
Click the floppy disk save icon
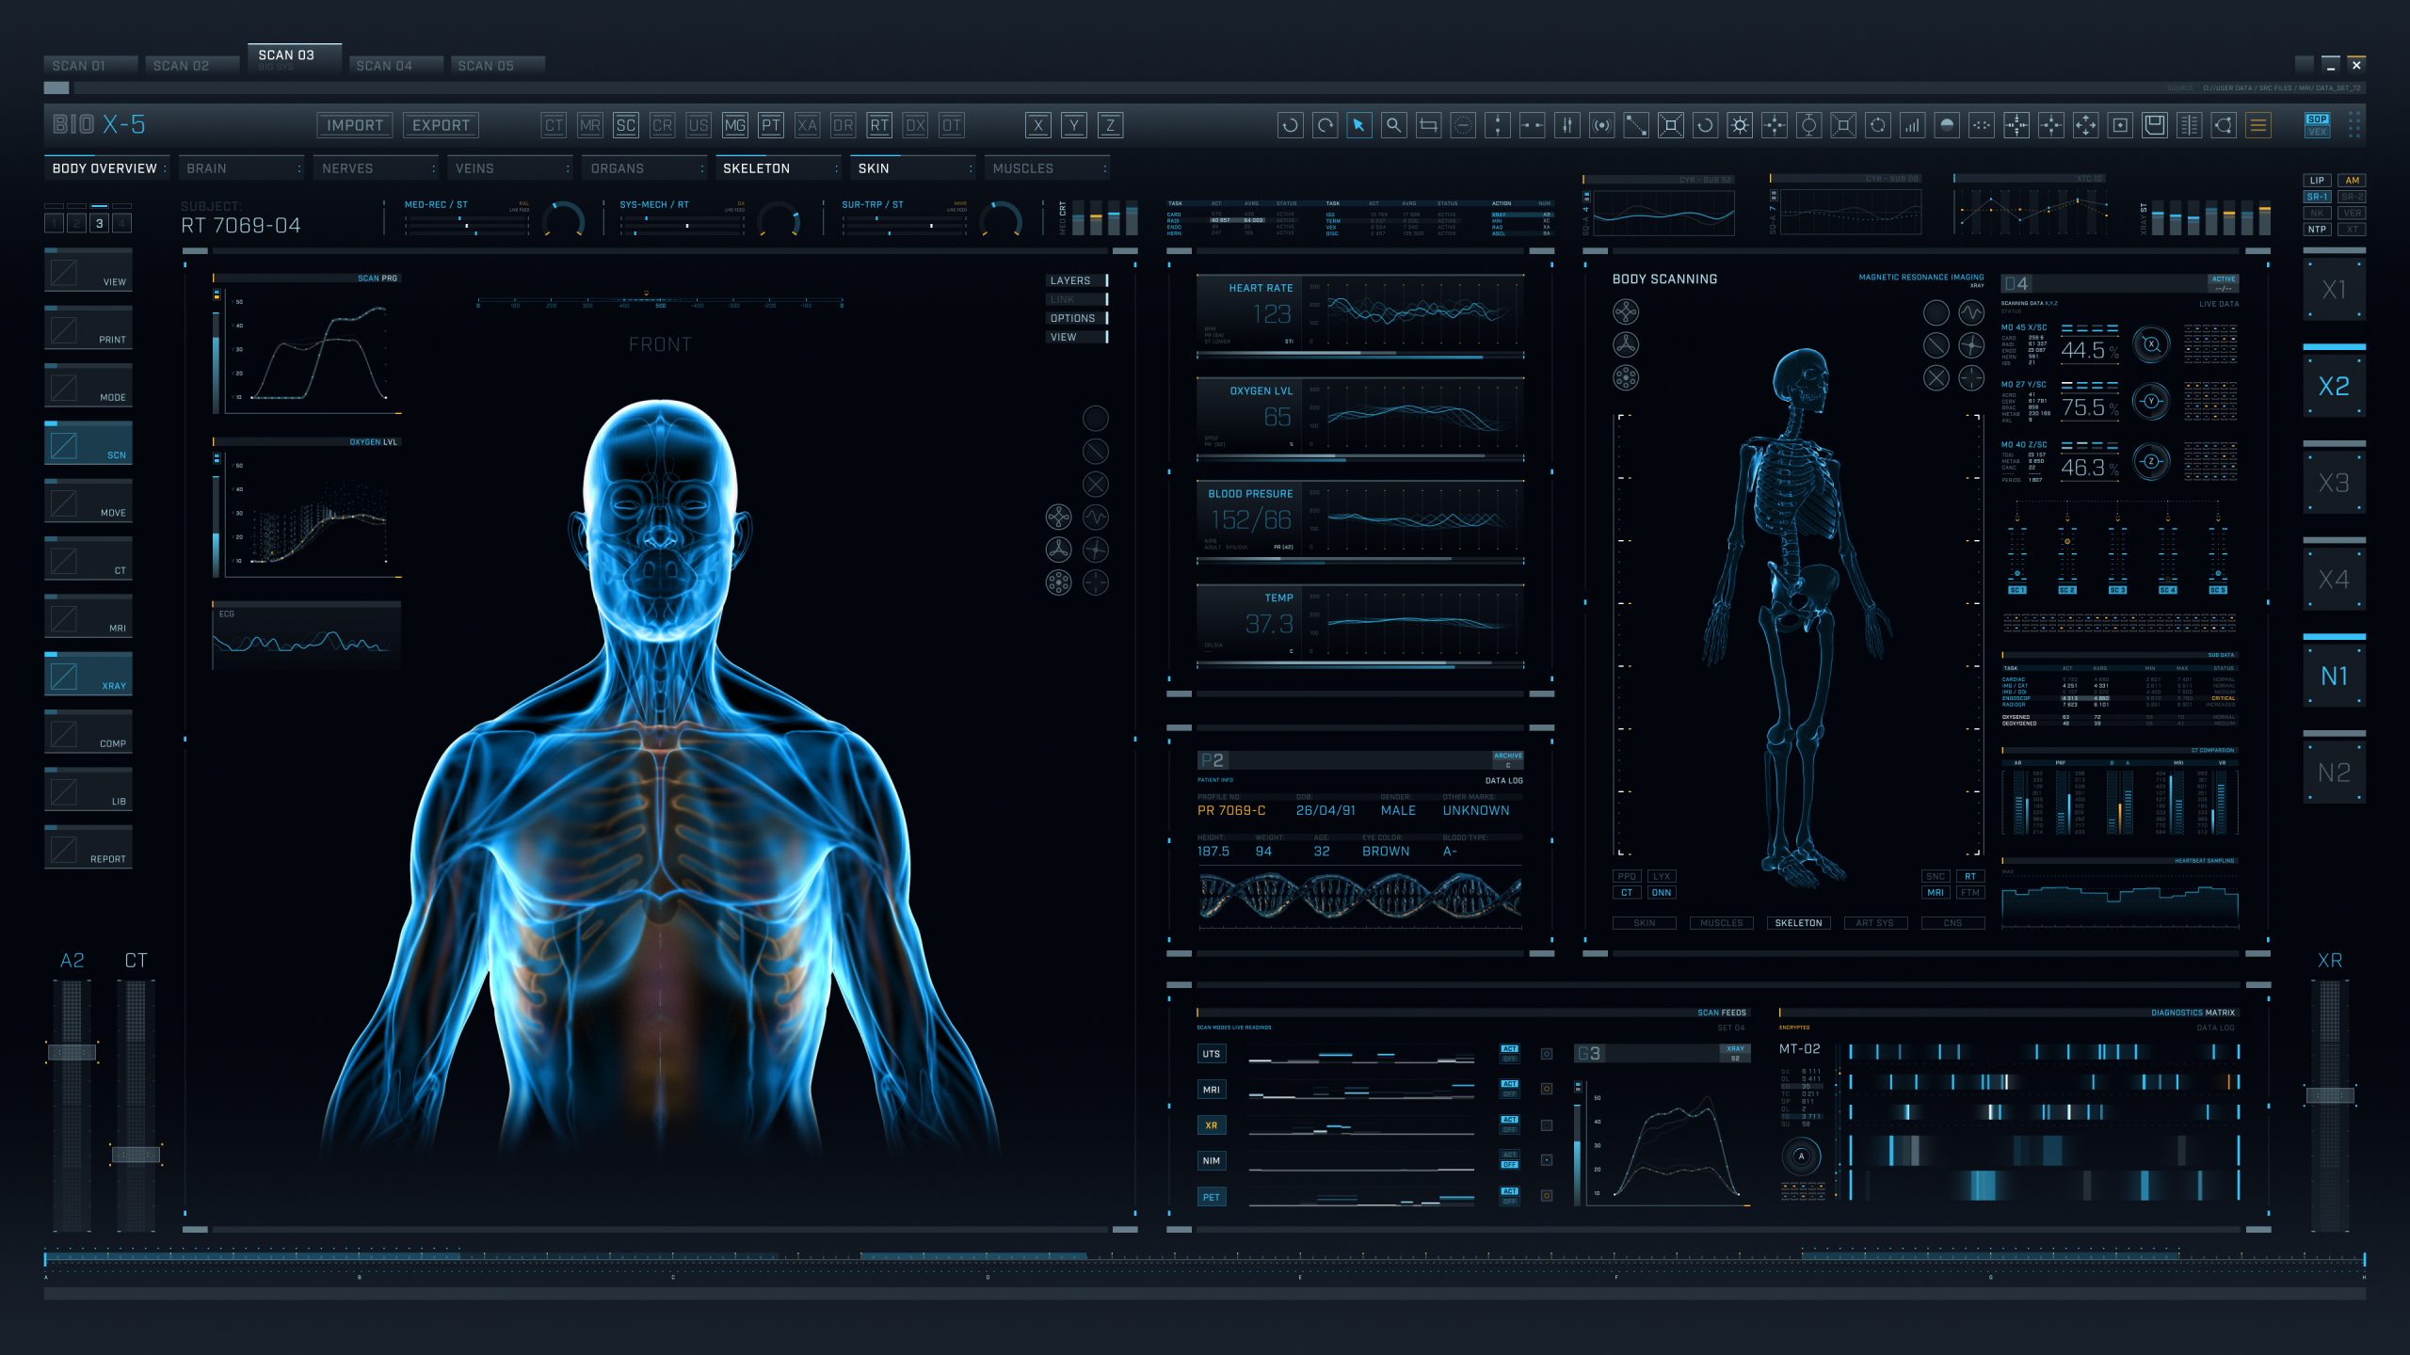point(2154,125)
